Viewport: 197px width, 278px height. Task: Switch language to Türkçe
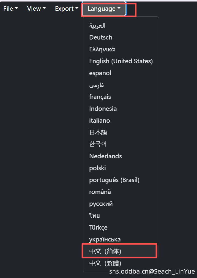(x=98, y=228)
